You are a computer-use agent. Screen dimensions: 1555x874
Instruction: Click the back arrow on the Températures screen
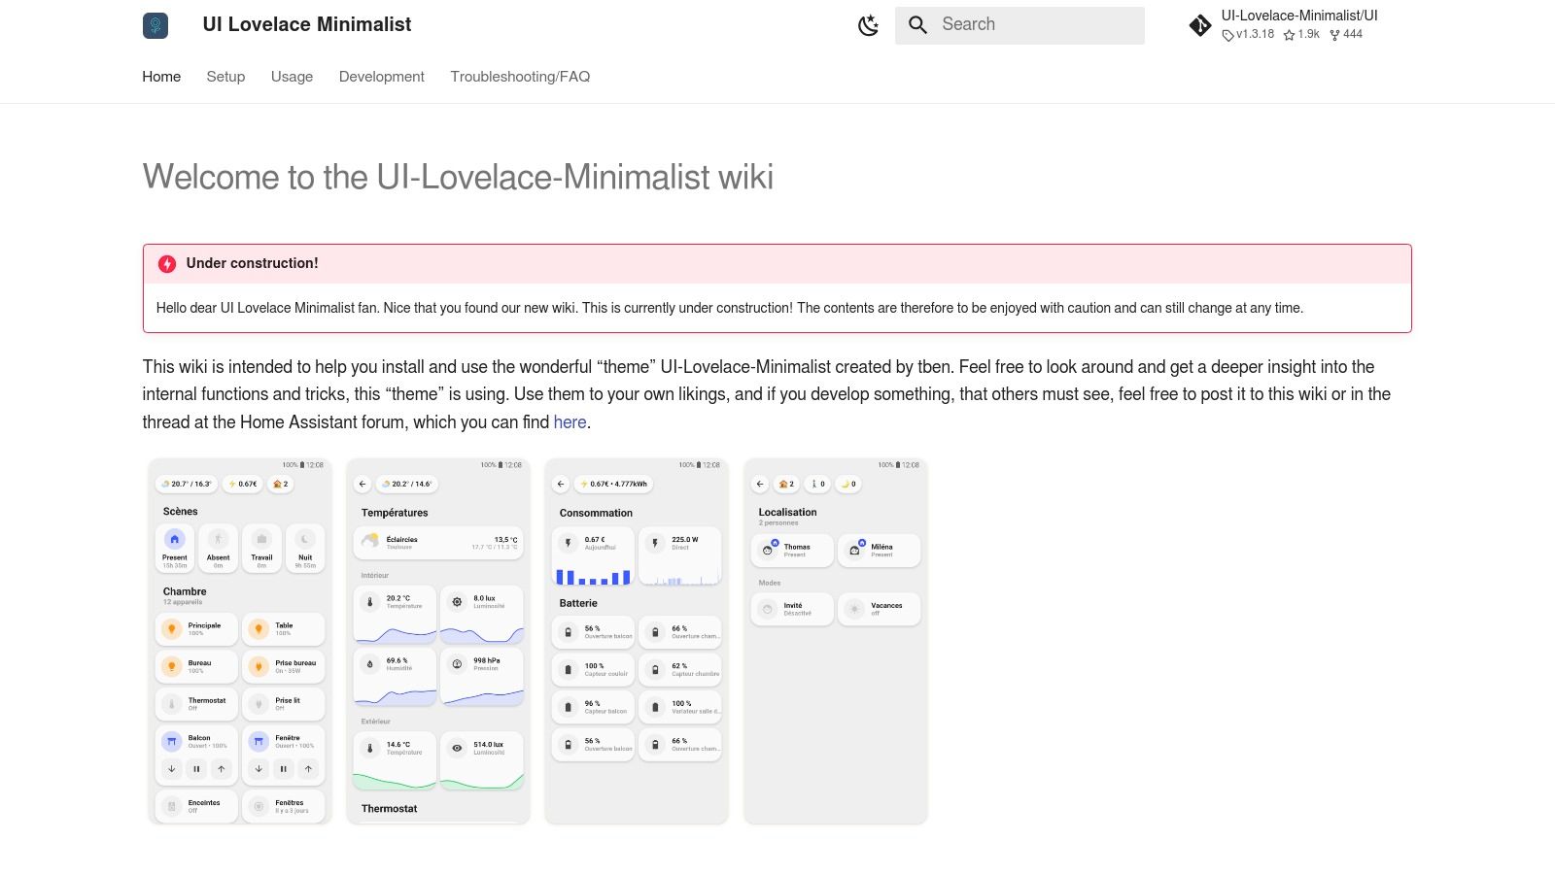coord(363,483)
